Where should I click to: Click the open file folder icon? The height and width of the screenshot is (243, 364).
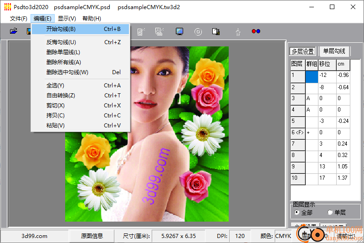pyautogui.click(x=14, y=31)
